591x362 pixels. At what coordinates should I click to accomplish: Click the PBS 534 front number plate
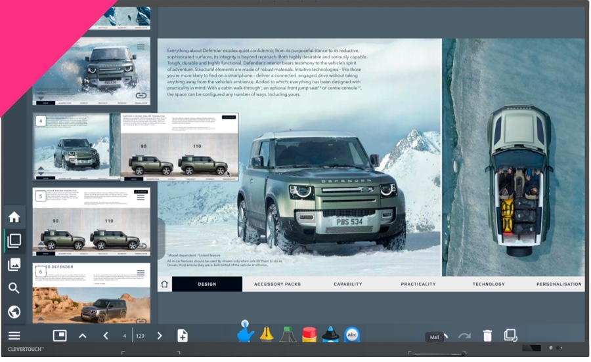click(349, 222)
